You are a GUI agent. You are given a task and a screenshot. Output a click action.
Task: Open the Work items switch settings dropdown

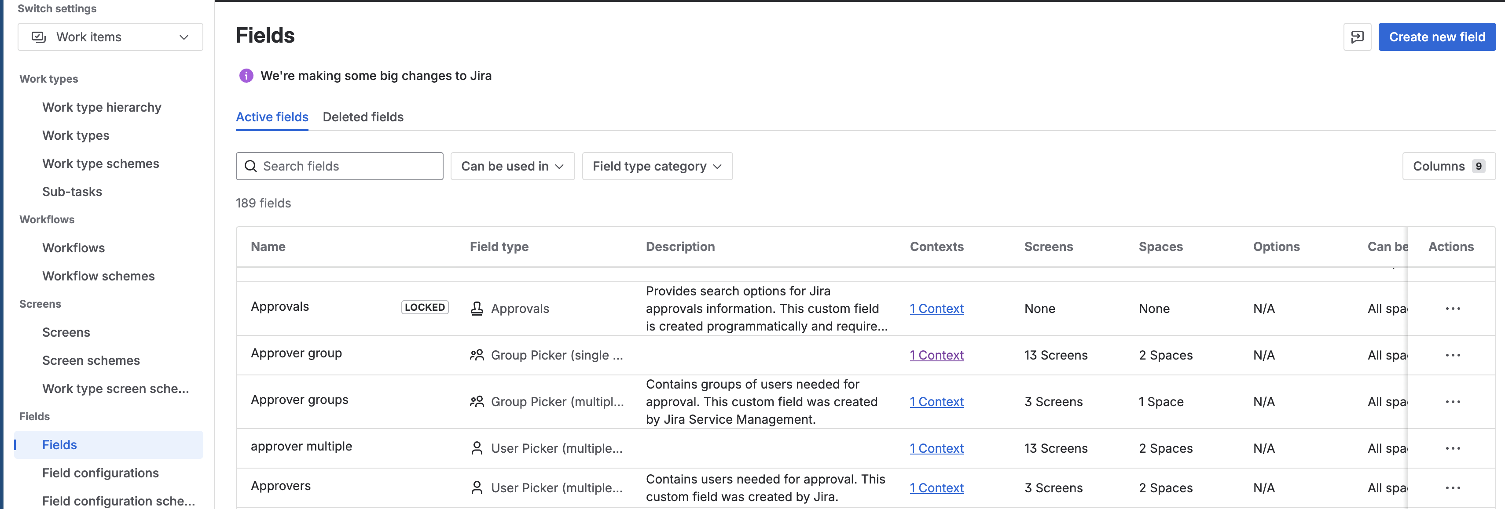point(110,37)
